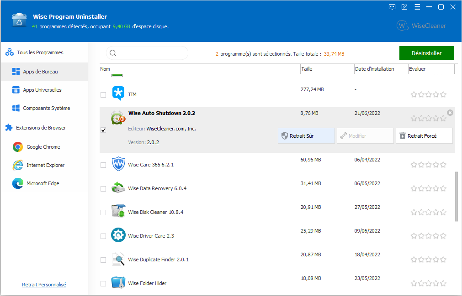462x296 pixels.
Task: Select Apps de Bureau in the sidebar
Action: tap(44, 72)
